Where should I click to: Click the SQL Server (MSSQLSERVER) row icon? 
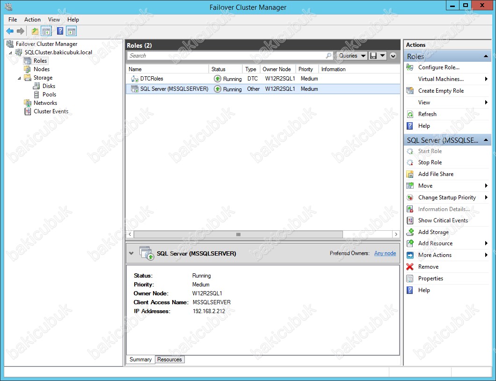(134, 89)
